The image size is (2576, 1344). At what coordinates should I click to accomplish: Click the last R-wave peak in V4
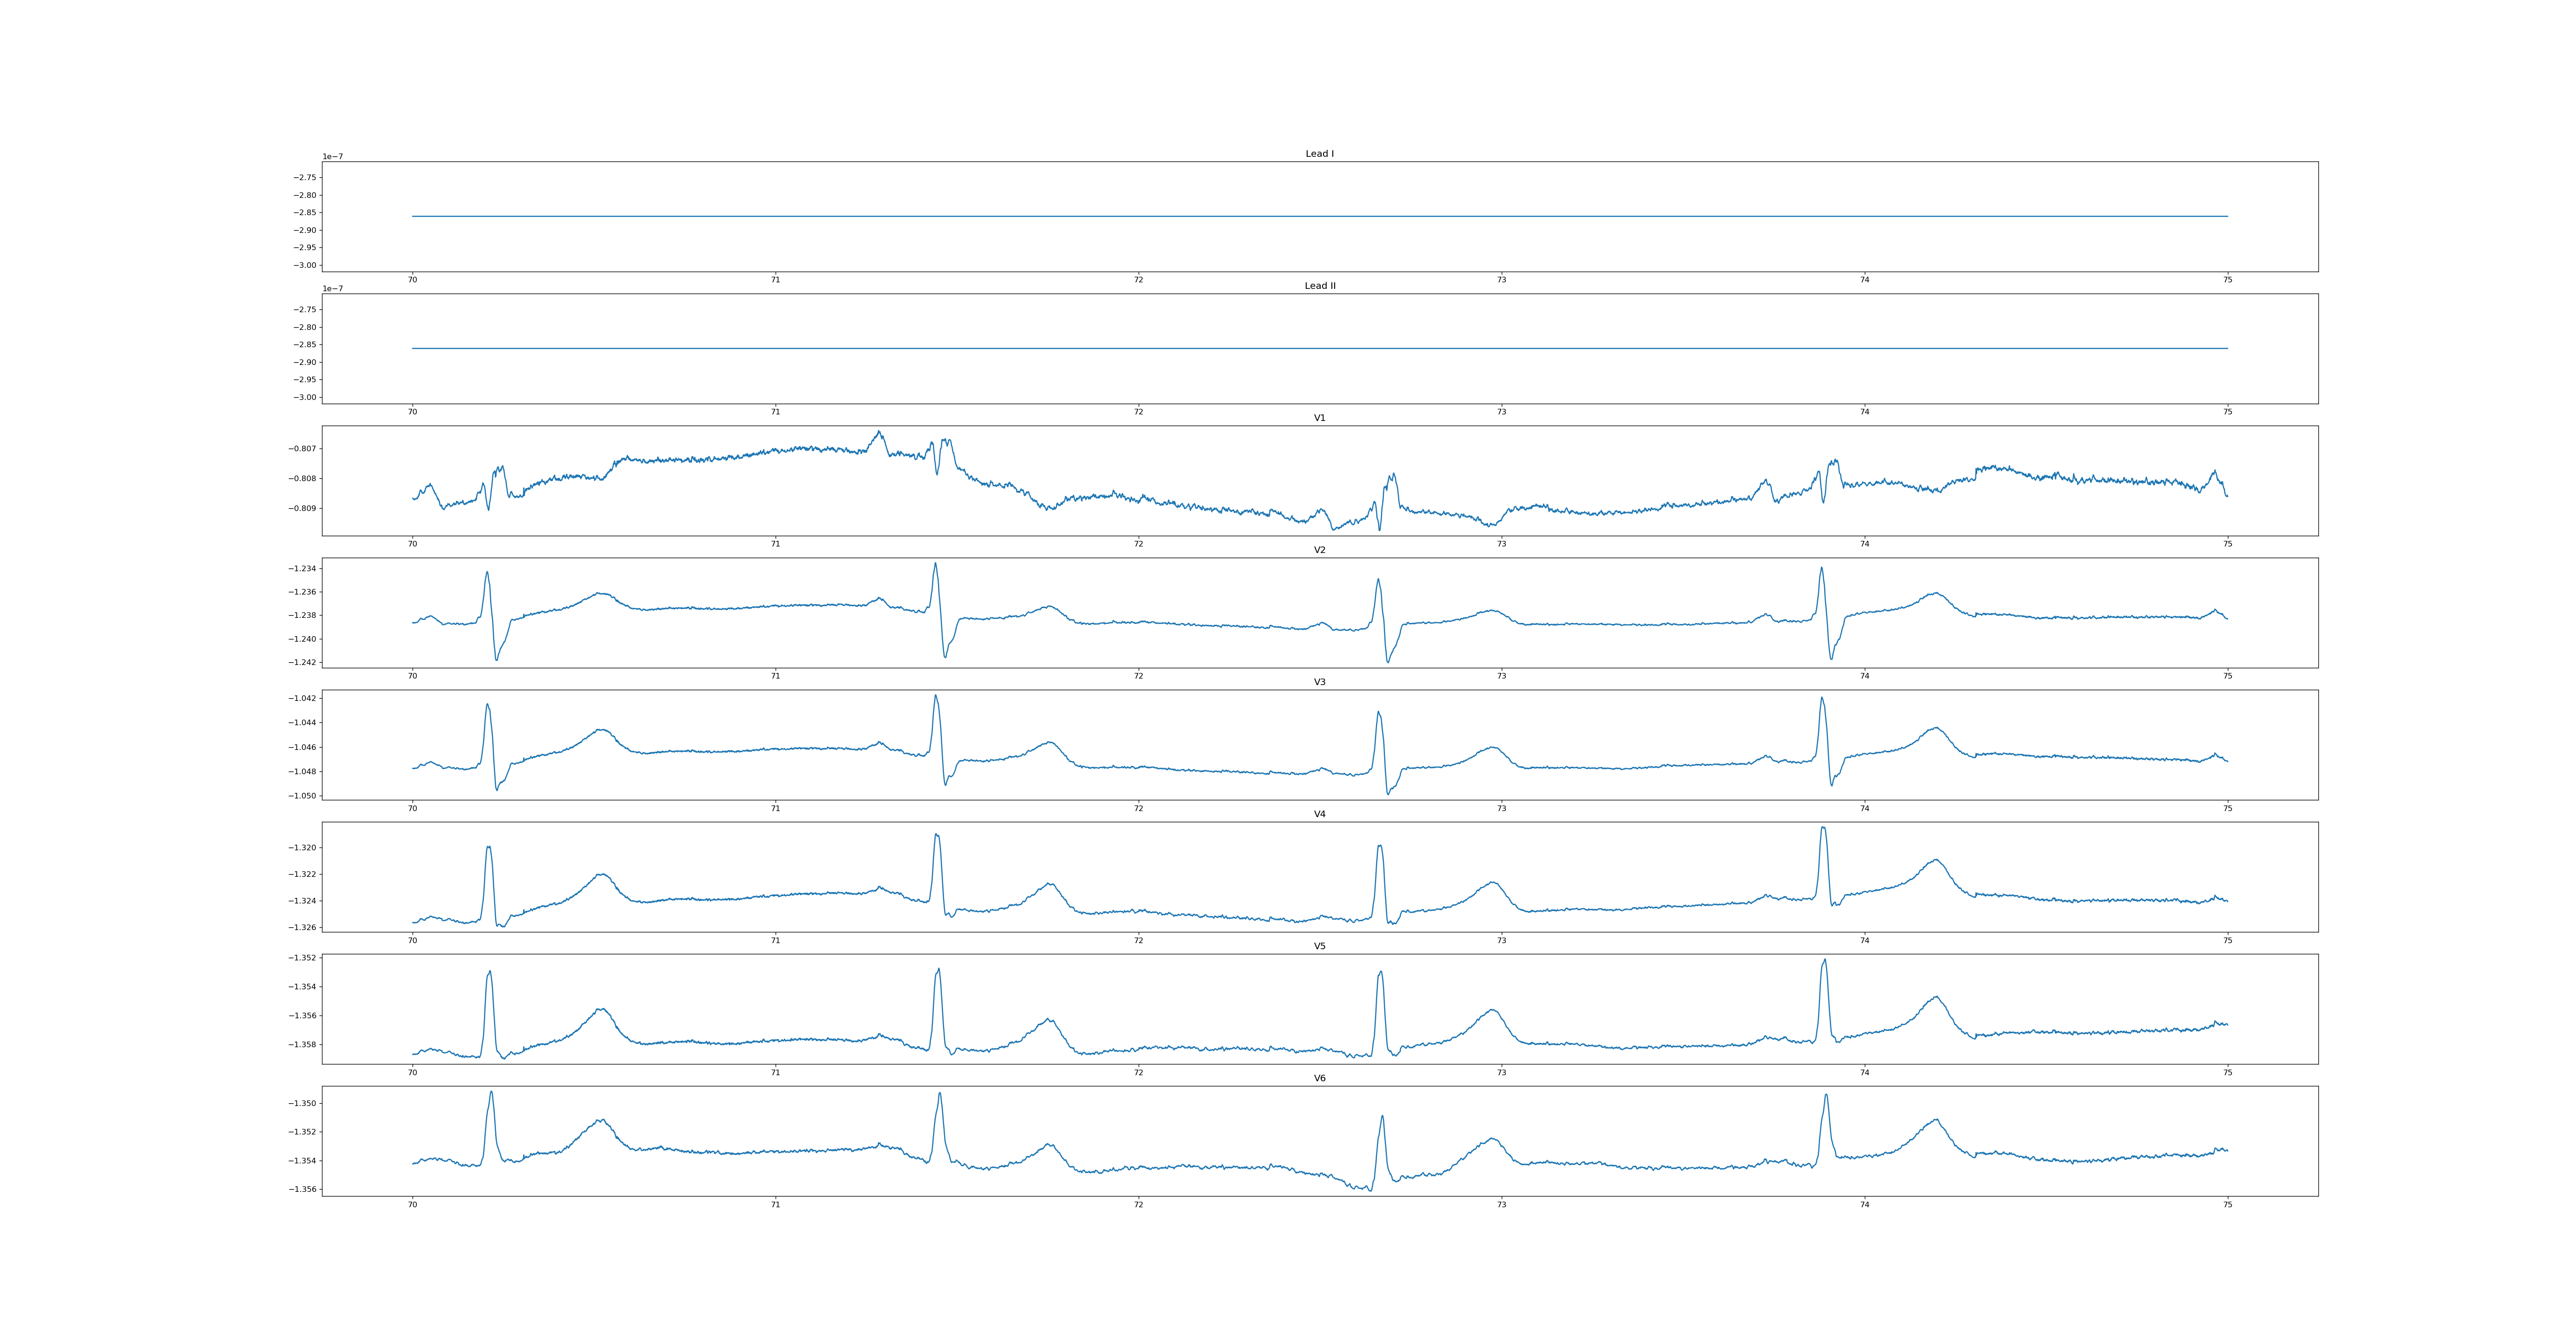pos(1823,828)
